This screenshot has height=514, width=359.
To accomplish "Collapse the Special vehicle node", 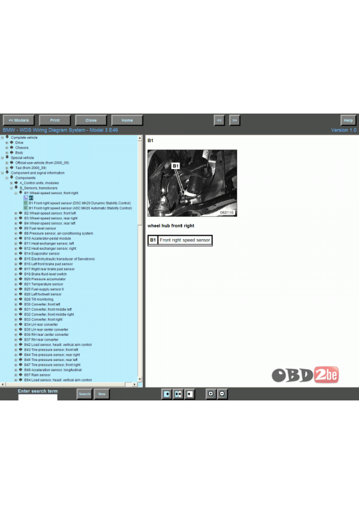I will [x=2, y=158].
